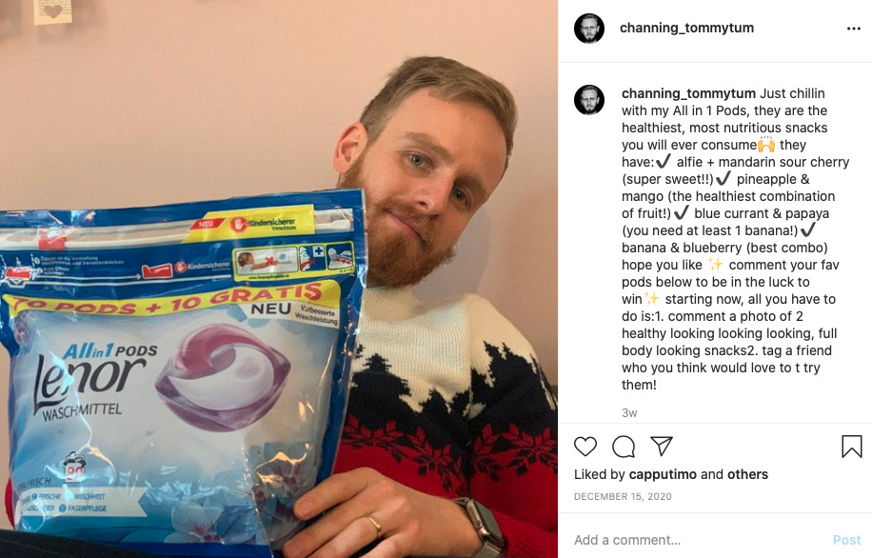Open the December 15, 2020 date link
This screenshot has height=558, width=872.
tap(623, 496)
